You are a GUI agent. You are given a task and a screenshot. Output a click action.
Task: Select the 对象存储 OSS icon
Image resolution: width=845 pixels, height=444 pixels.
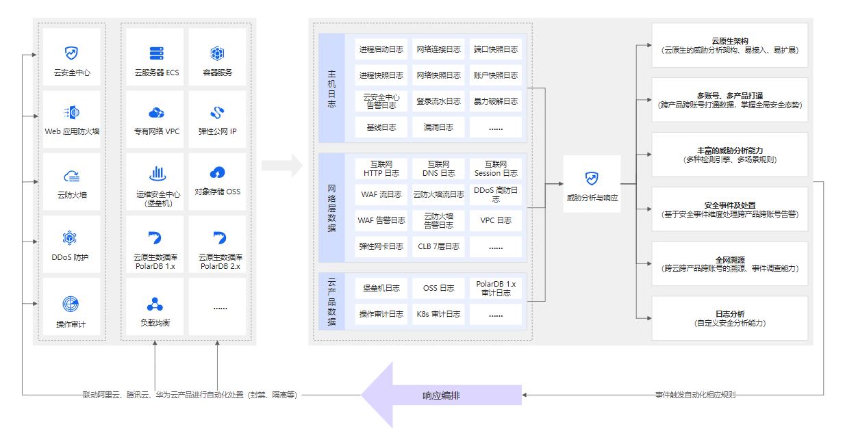(217, 172)
